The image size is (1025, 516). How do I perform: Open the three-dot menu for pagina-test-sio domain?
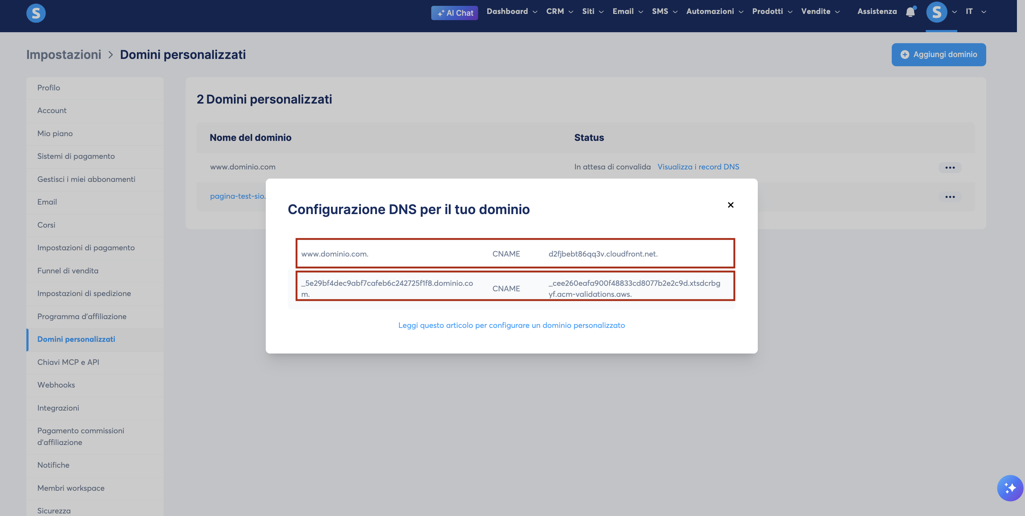(x=950, y=197)
